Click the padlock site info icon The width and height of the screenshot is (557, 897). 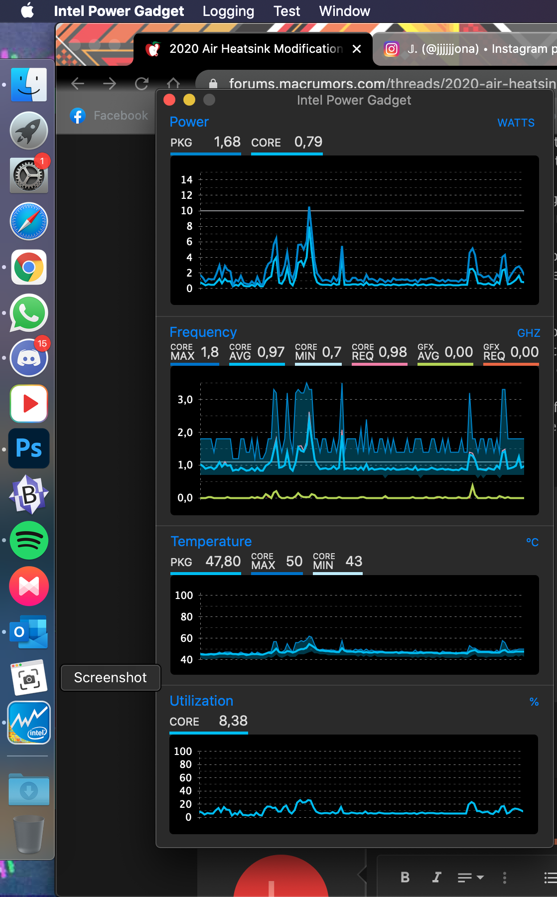click(x=213, y=84)
